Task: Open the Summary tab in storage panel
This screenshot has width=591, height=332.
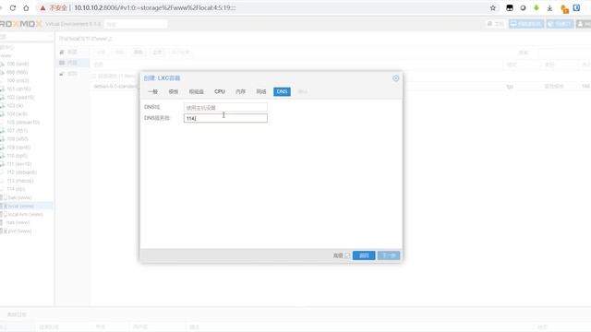Action: pyautogui.click(x=72, y=52)
